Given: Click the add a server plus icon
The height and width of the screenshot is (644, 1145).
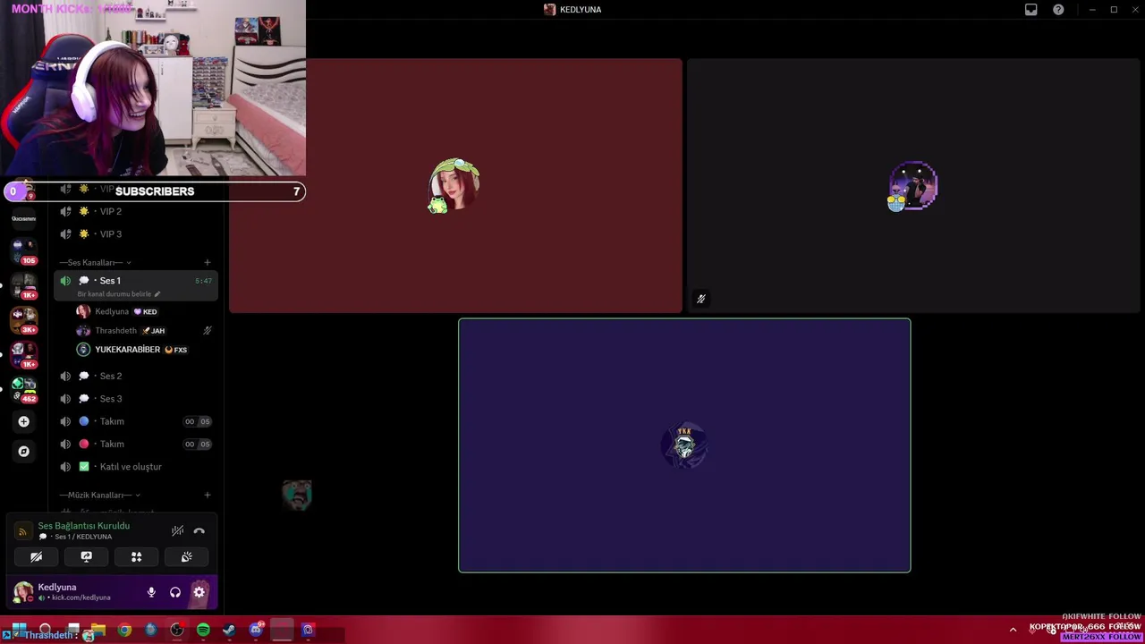Looking at the screenshot, I should click(x=24, y=421).
